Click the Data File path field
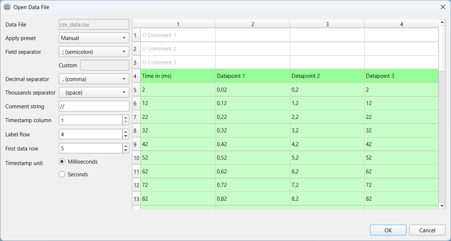 (x=94, y=24)
